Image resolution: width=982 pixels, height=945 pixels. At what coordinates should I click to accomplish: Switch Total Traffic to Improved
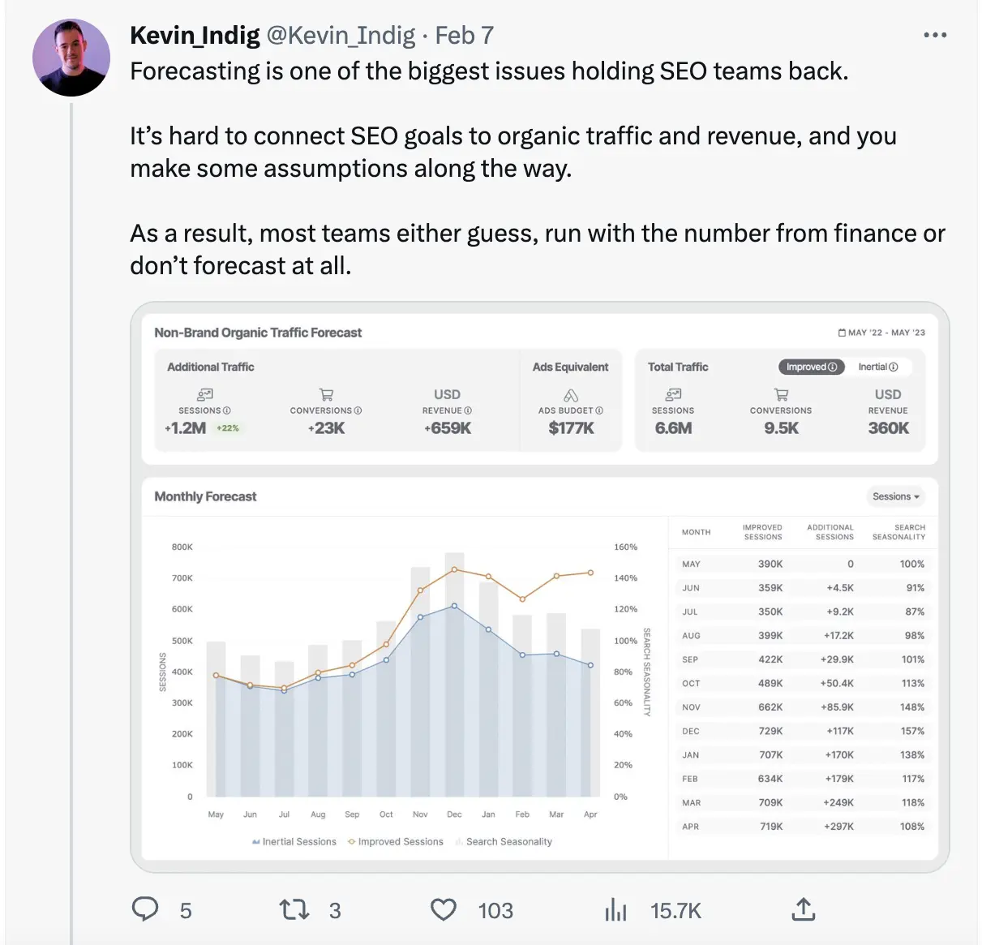(x=811, y=367)
